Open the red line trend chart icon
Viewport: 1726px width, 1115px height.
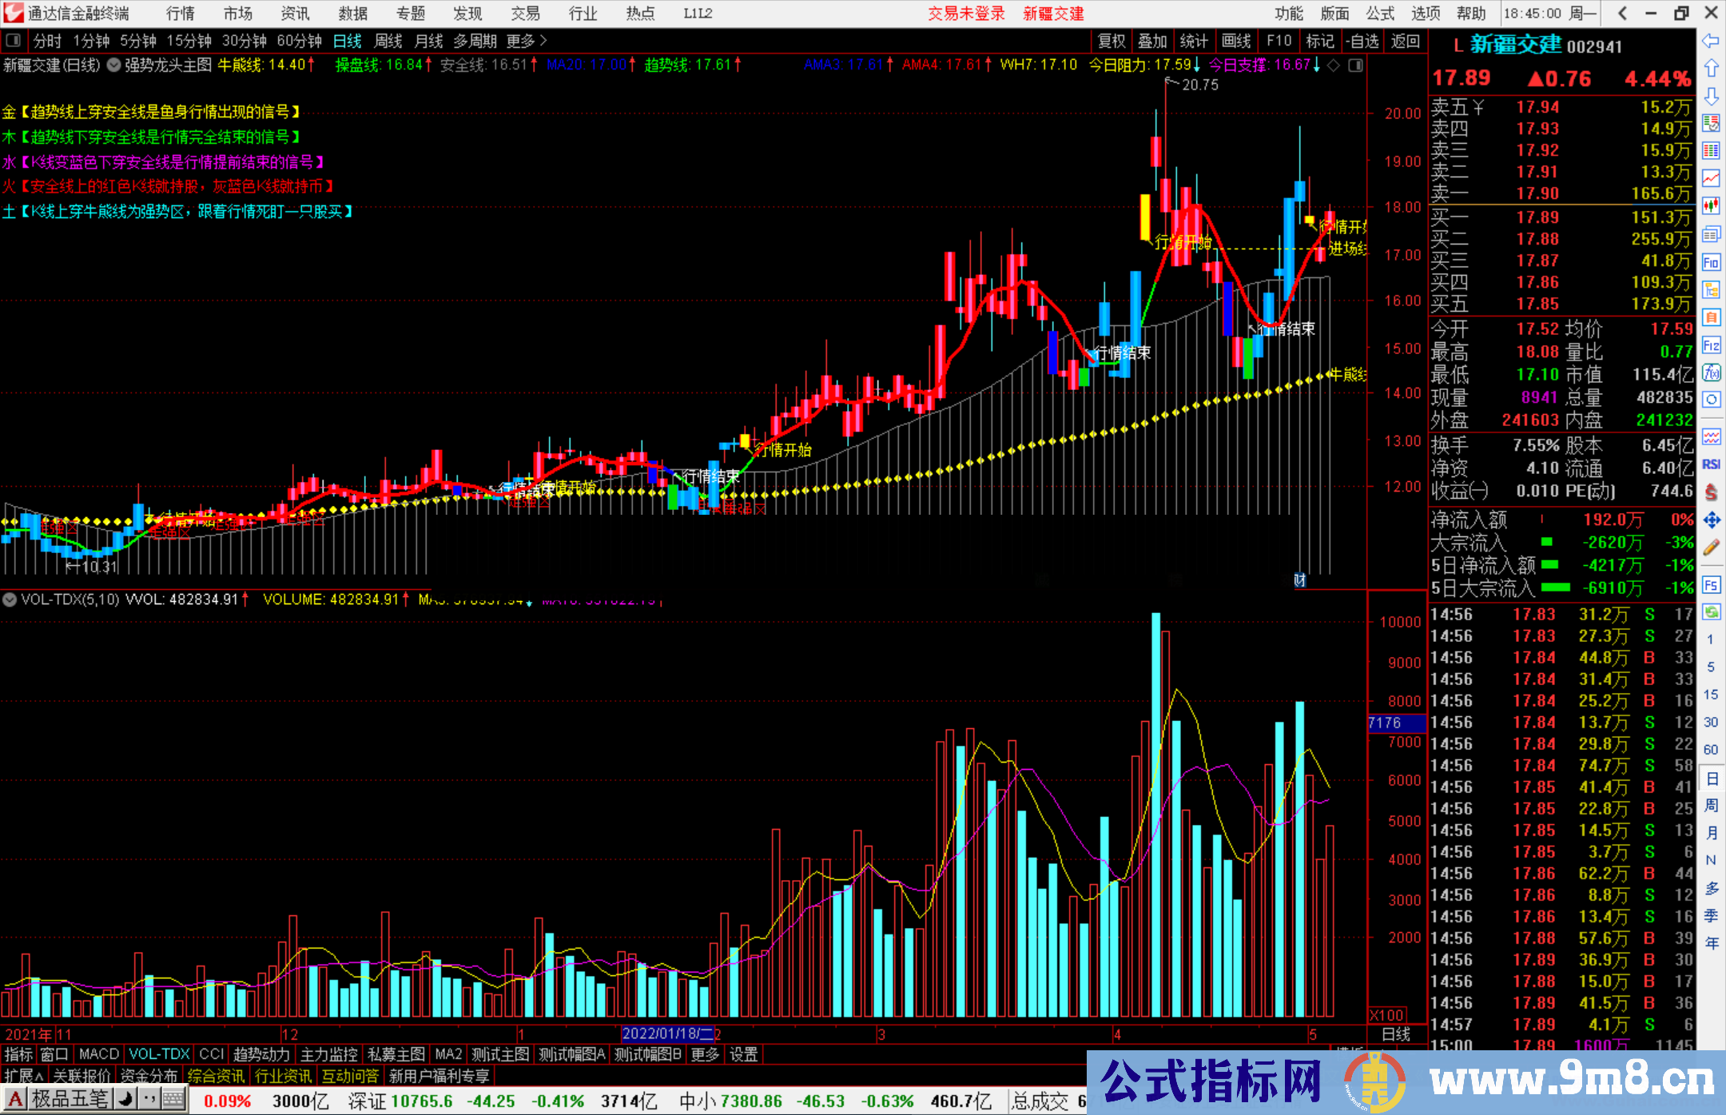[1711, 178]
